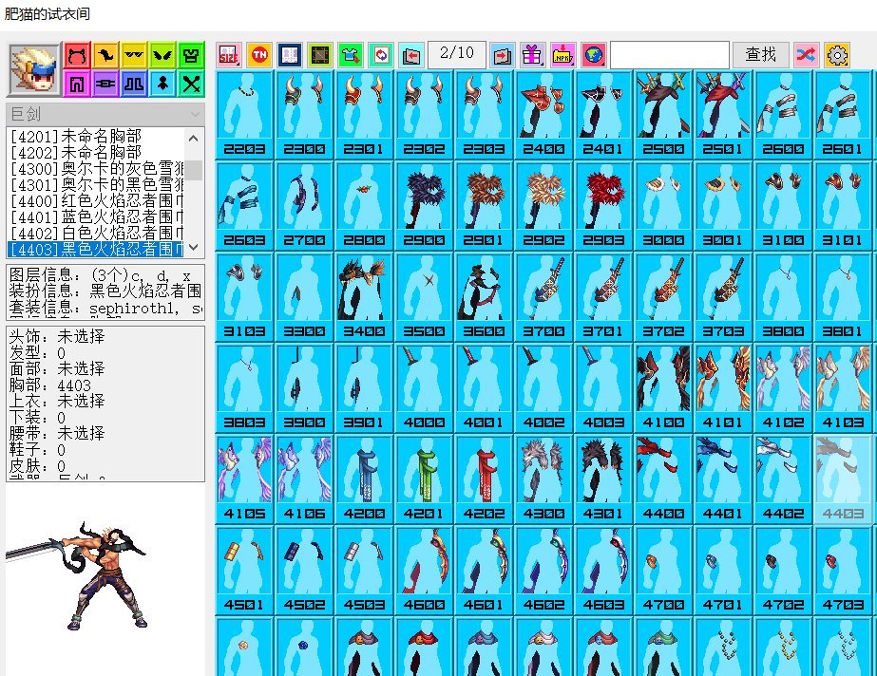Go to next page with right-arrow icon
This screenshot has width=877, height=676.
click(x=502, y=55)
